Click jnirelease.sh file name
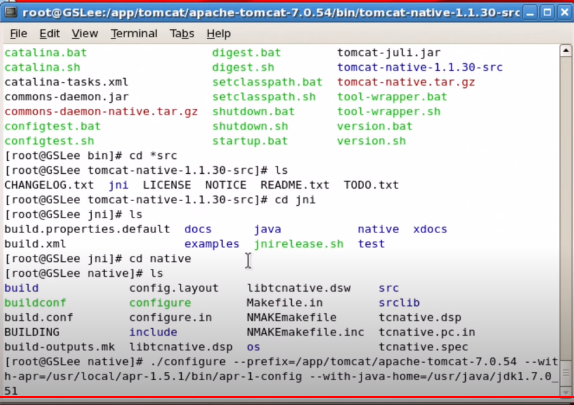The height and width of the screenshot is (405, 574). (298, 244)
